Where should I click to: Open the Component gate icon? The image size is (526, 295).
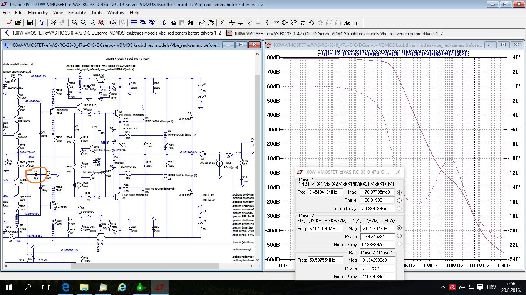(x=286, y=23)
